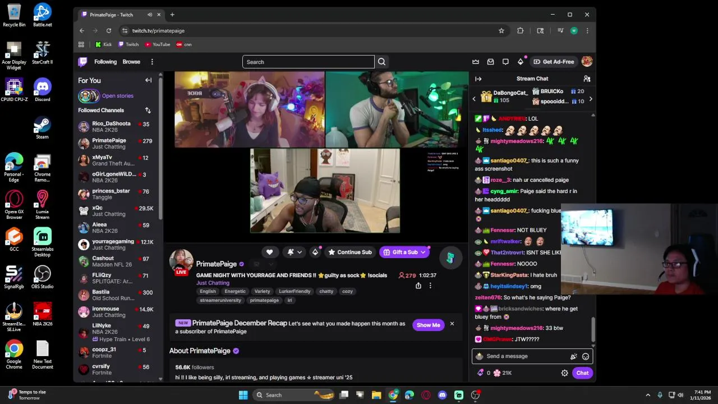Bookmark this page with the star icon

pos(501,31)
